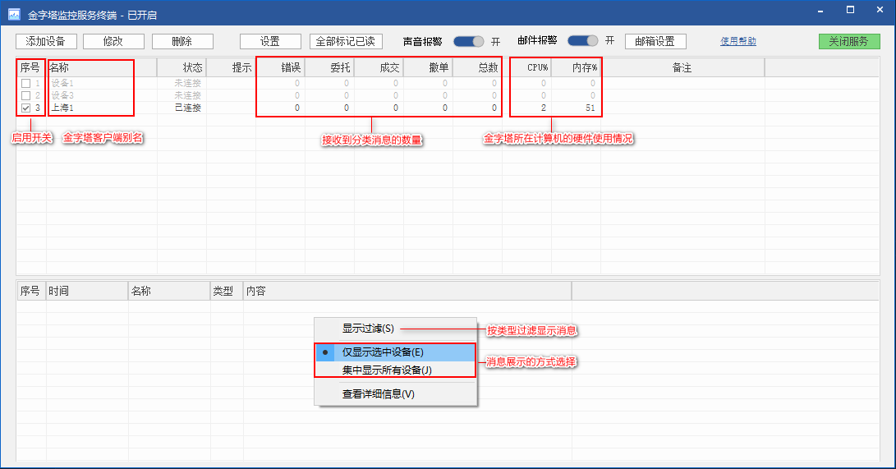Click the 类型 header in message list

227,291
